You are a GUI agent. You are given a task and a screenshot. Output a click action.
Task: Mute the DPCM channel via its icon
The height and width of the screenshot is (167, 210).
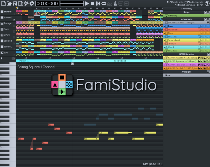pos(2,35)
